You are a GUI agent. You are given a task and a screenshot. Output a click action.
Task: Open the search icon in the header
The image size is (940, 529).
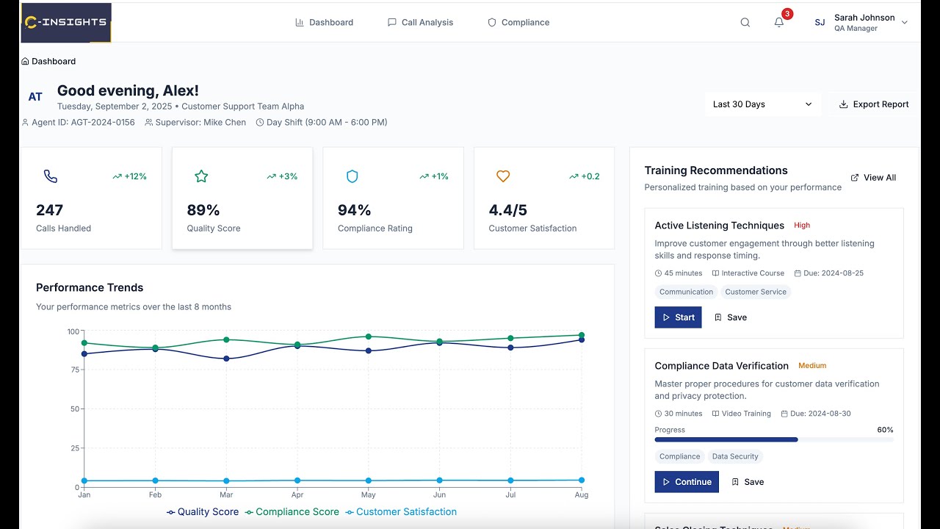click(x=745, y=23)
